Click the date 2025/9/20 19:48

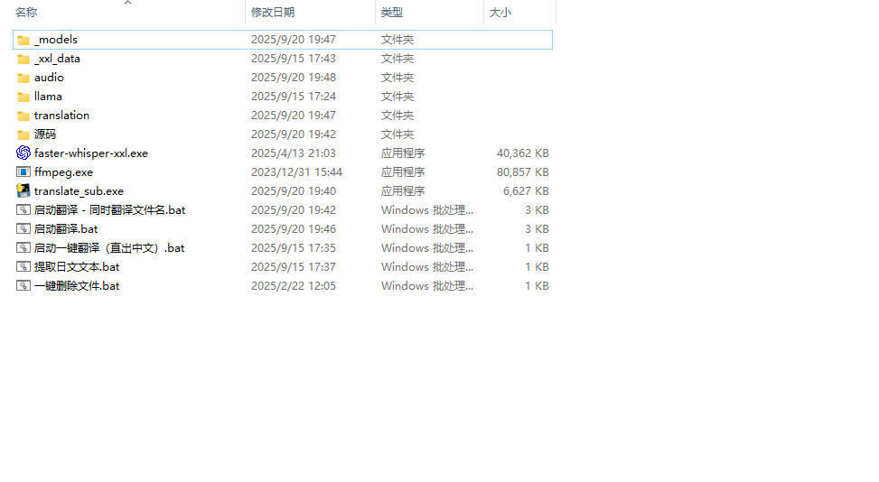point(294,78)
